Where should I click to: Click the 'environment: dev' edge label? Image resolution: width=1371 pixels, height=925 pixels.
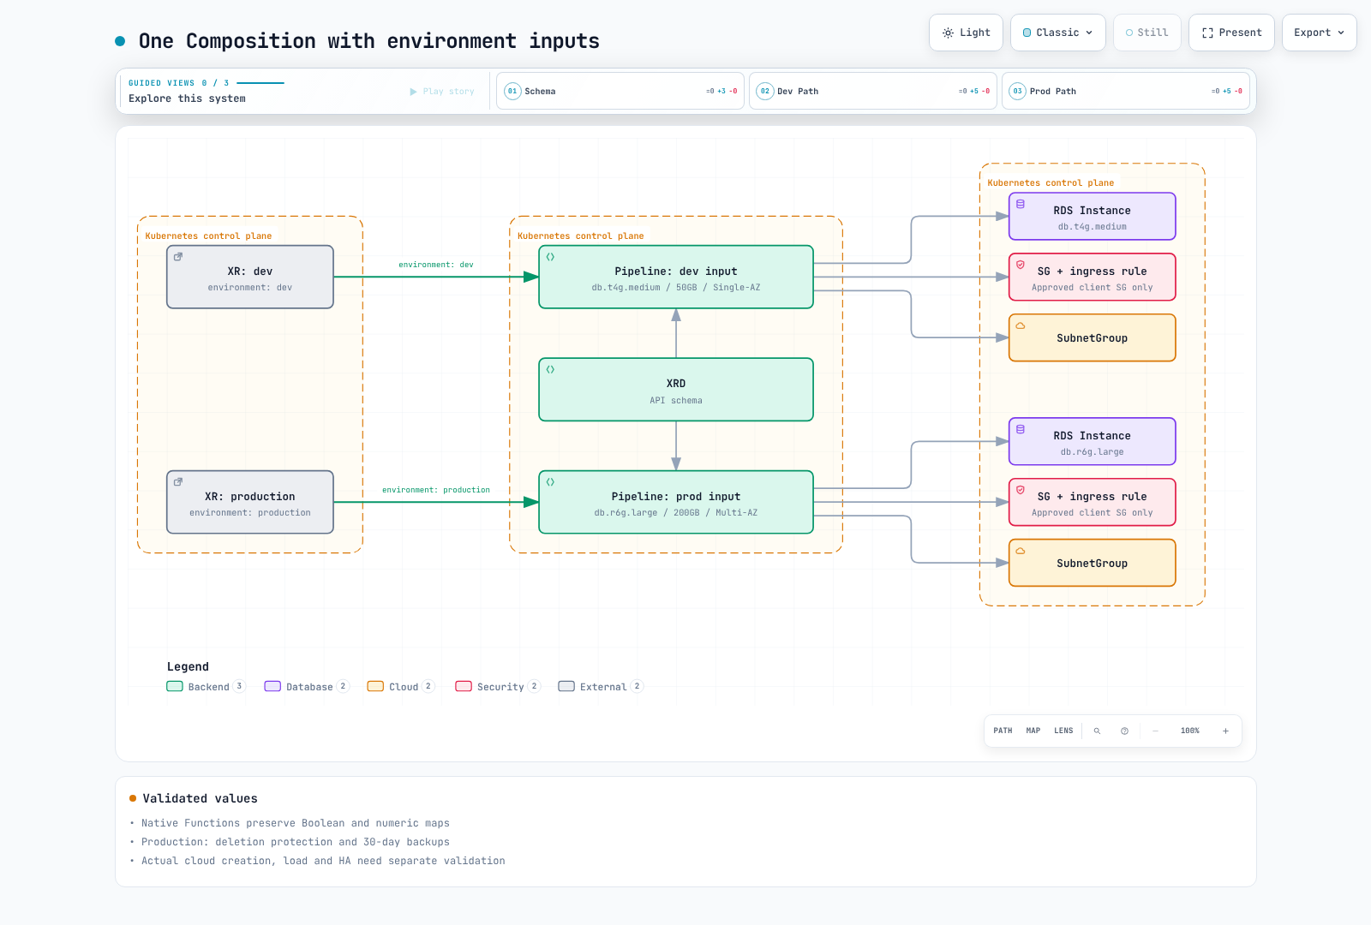[x=436, y=265]
